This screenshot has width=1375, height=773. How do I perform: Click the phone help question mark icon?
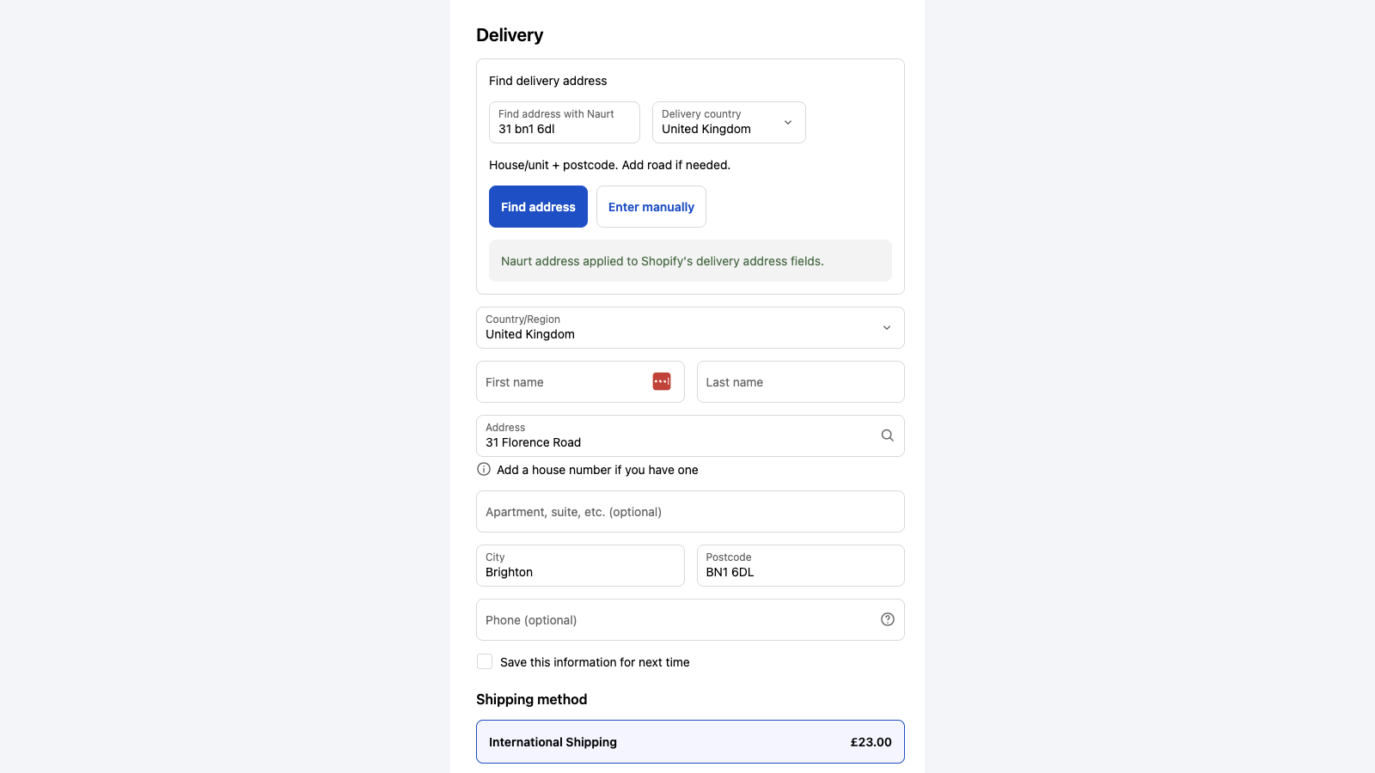(x=888, y=619)
